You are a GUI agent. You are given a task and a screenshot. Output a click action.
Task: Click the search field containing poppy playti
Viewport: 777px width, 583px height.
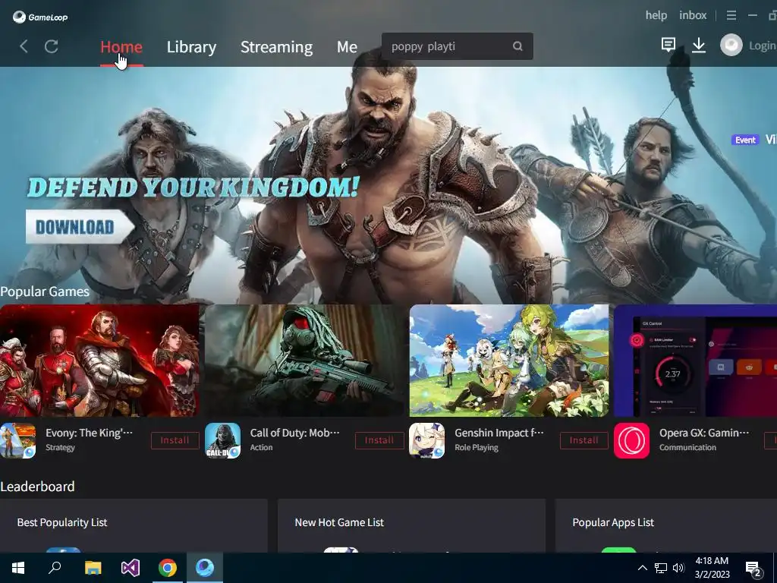457,46
